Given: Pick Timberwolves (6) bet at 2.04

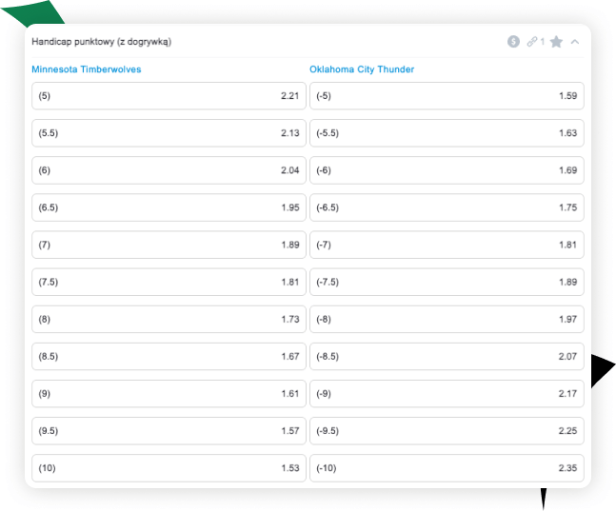Looking at the screenshot, I should tap(169, 170).
